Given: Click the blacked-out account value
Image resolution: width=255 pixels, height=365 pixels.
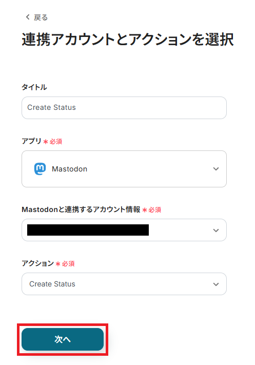Looking at the screenshot, I should [88, 230].
